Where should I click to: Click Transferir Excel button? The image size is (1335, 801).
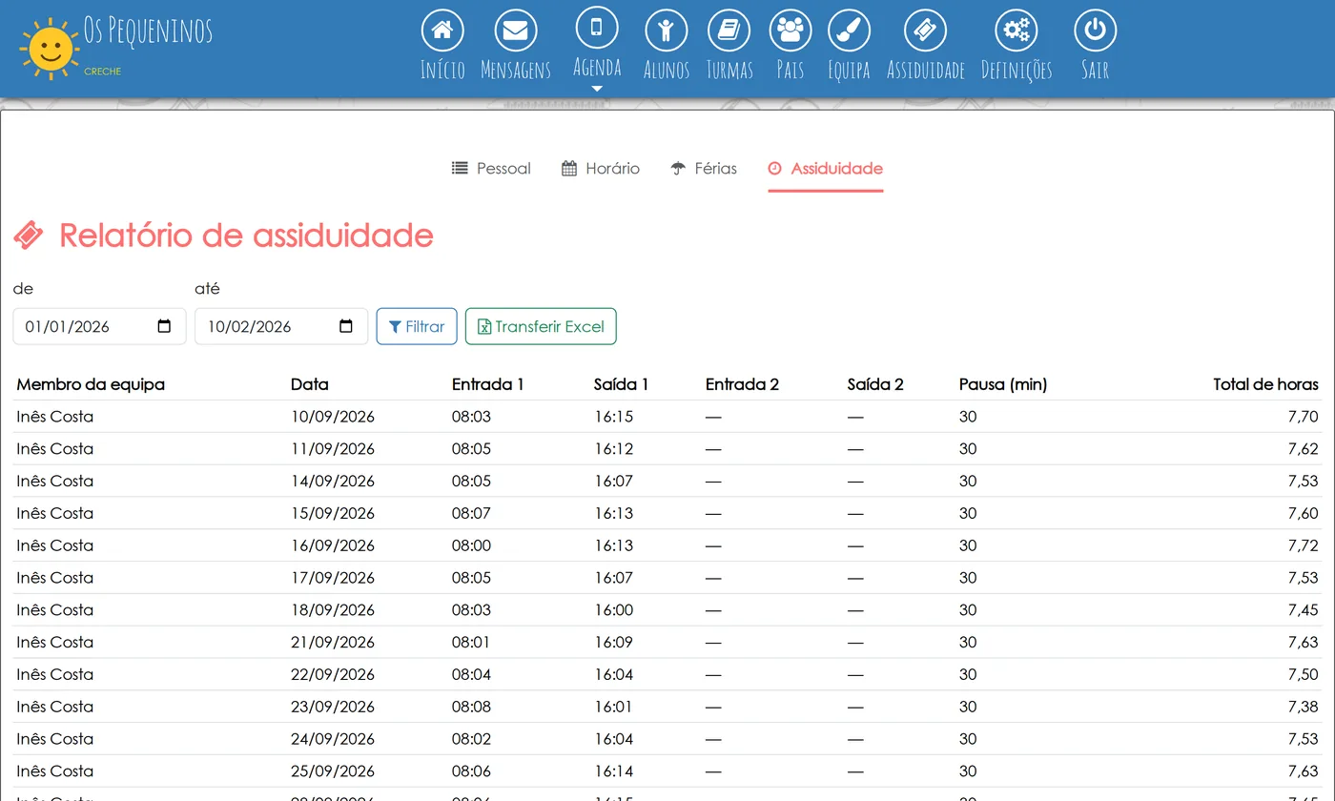[x=541, y=326]
